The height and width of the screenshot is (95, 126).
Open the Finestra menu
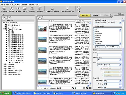31,4
